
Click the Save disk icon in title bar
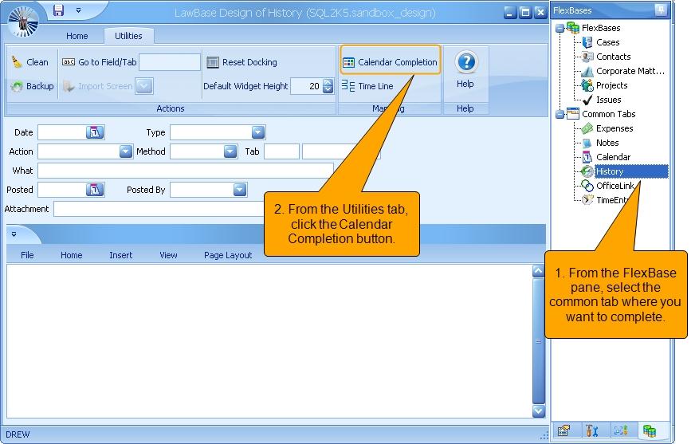(58, 10)
